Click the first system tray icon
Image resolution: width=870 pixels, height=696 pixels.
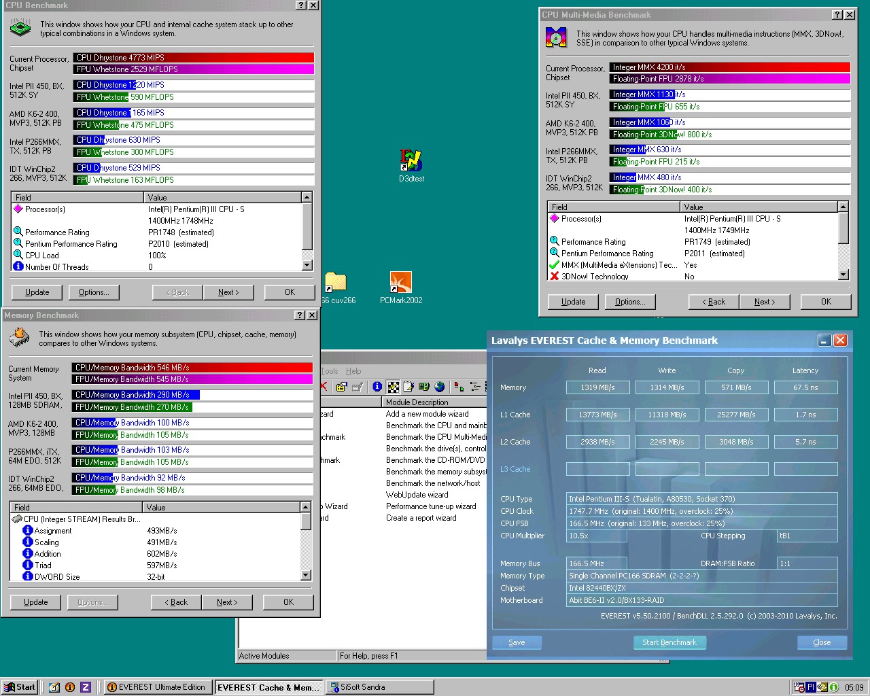tap(799, 687)
